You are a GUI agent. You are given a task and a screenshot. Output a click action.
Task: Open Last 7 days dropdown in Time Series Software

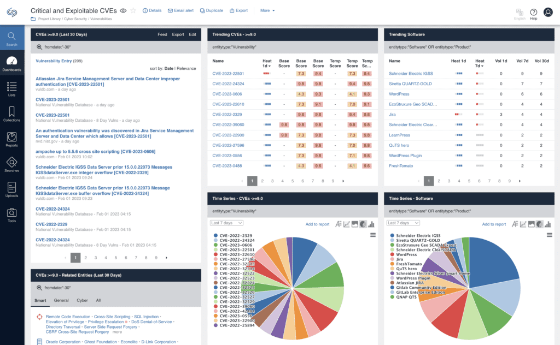tap(403, 223)
